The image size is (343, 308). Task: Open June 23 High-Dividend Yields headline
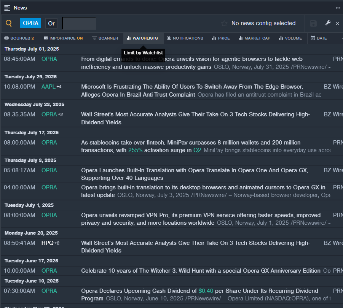[x=195, y=247]
